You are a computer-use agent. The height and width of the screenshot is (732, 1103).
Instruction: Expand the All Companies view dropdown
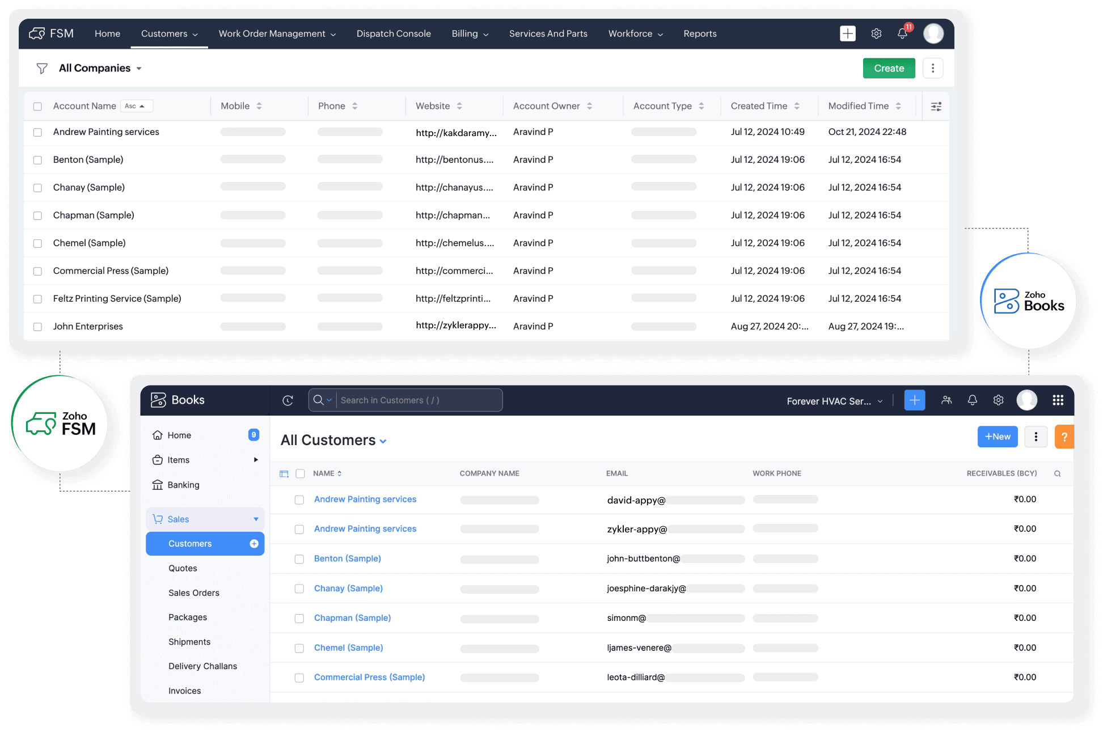pos(139,69)
